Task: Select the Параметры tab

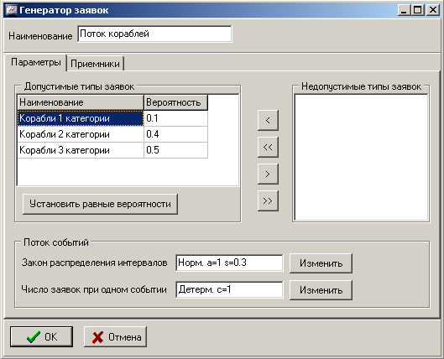Action: pos(36,62)
